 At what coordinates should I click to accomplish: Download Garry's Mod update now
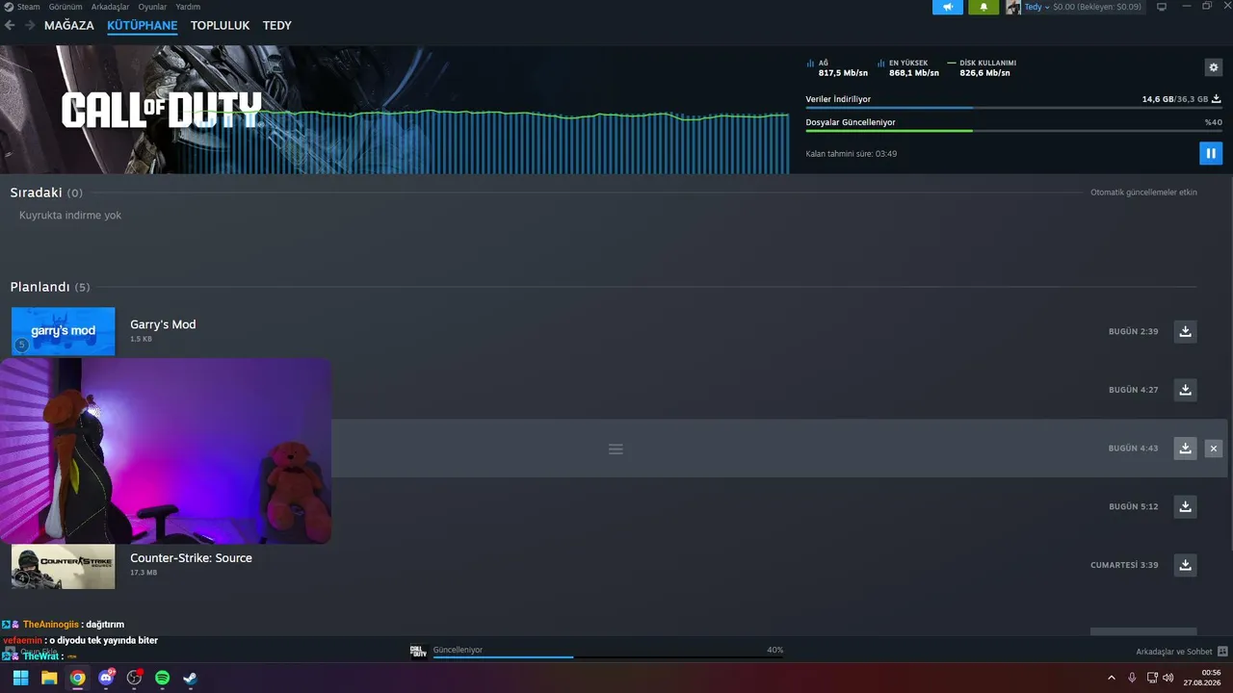[x=1185, y=331]
